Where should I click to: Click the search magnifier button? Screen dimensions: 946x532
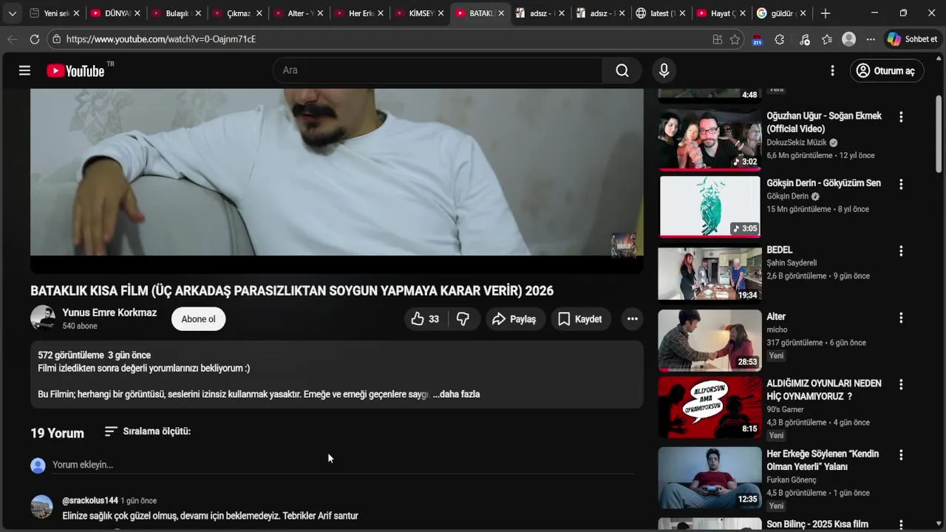pos(622,70)
